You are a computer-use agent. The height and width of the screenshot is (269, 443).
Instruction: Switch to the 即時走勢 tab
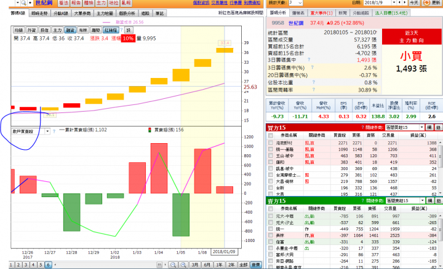(39, 14)
